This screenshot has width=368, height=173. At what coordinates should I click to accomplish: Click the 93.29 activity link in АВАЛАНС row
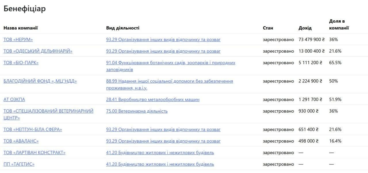point(163,141)
